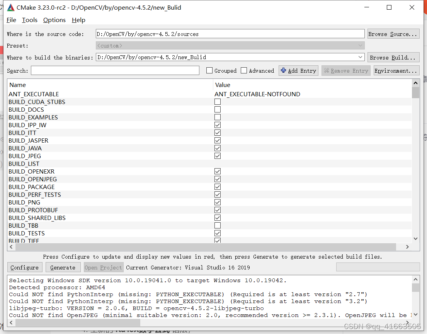This screenshot has width=427, height=334.
Task: Toggle the Grouped checkbox
Action: click(x=209, y=71)
